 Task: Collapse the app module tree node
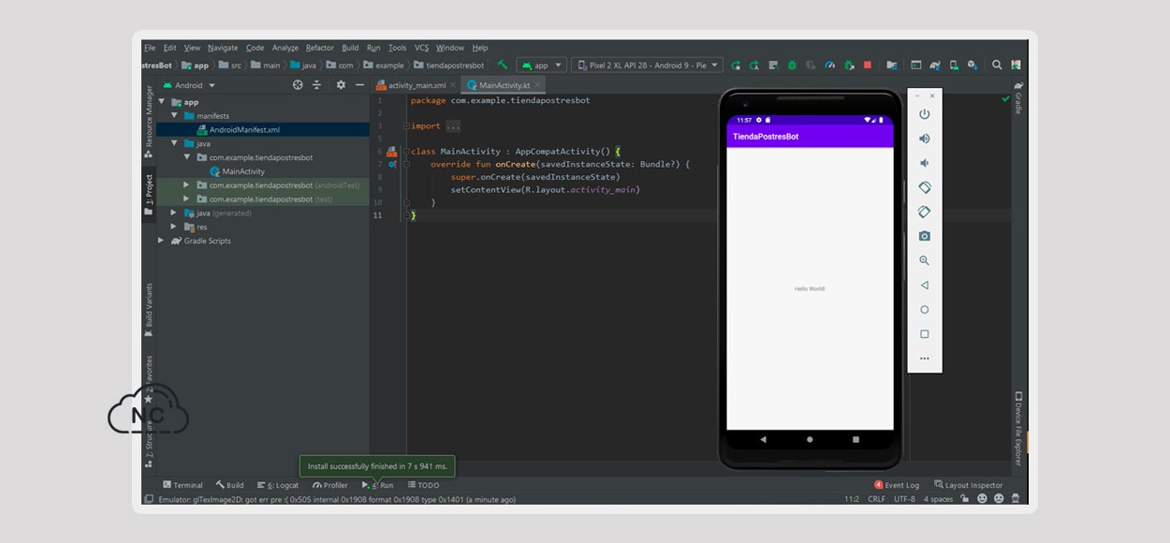click(x=162, y=102)
